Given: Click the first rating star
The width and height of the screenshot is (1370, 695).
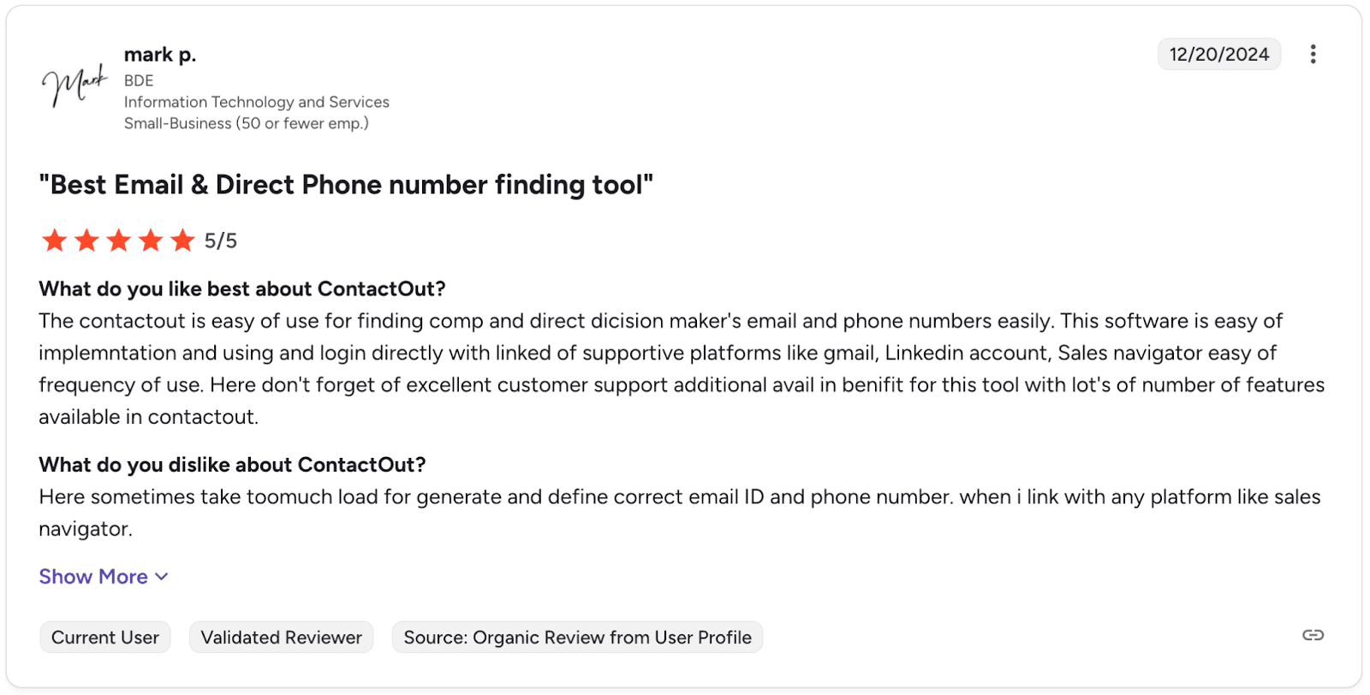Looking at the screenshot, I should (x=55, y=241).
